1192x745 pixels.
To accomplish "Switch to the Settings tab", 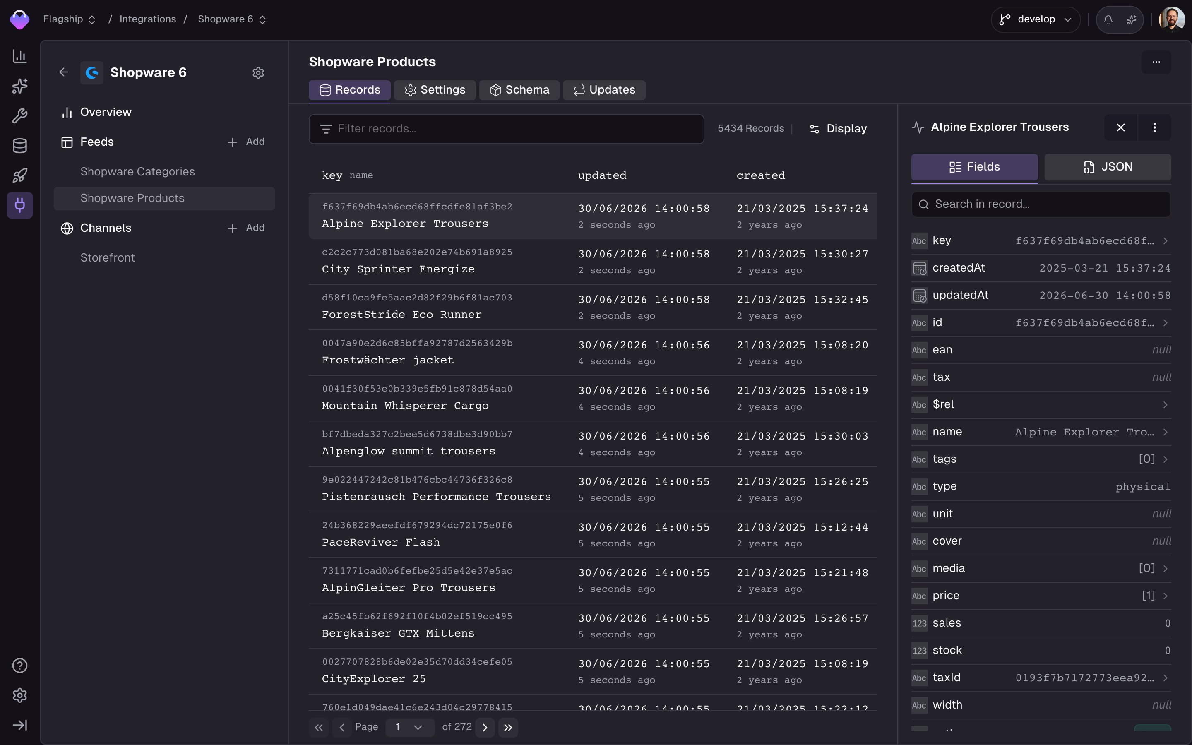I will 435,90.
